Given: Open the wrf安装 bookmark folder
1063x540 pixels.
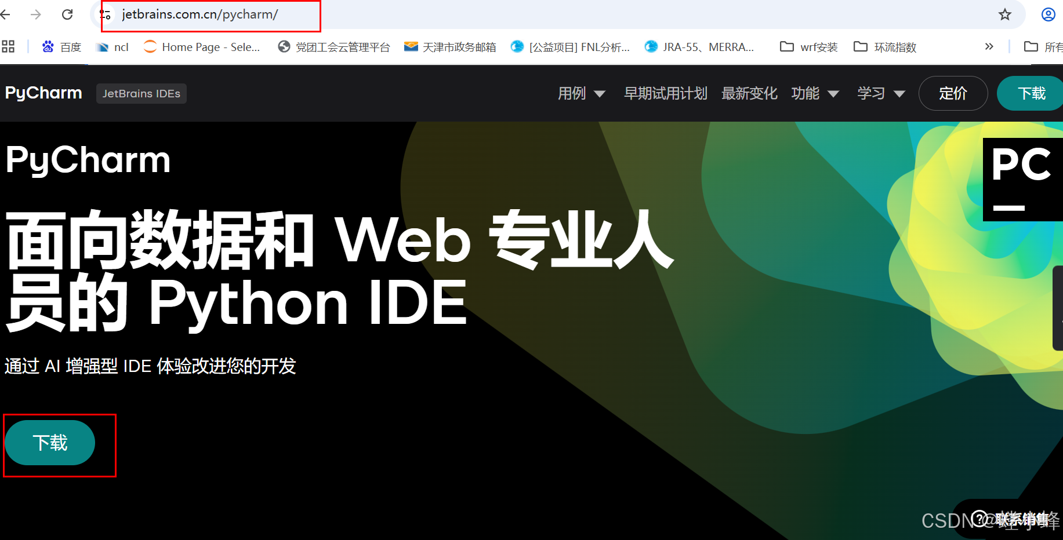Looking at the screenshot, I should [809, 47].
